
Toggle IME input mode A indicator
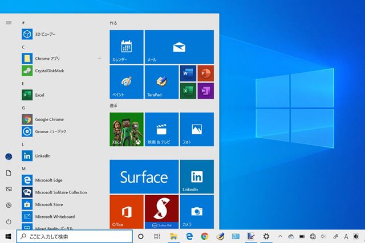346,237
